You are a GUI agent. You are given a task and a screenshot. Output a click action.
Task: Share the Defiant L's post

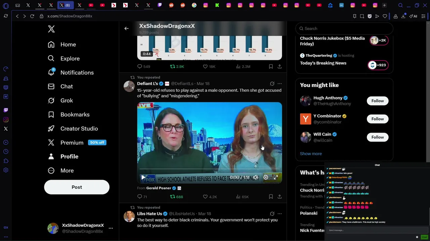point(279,197)
